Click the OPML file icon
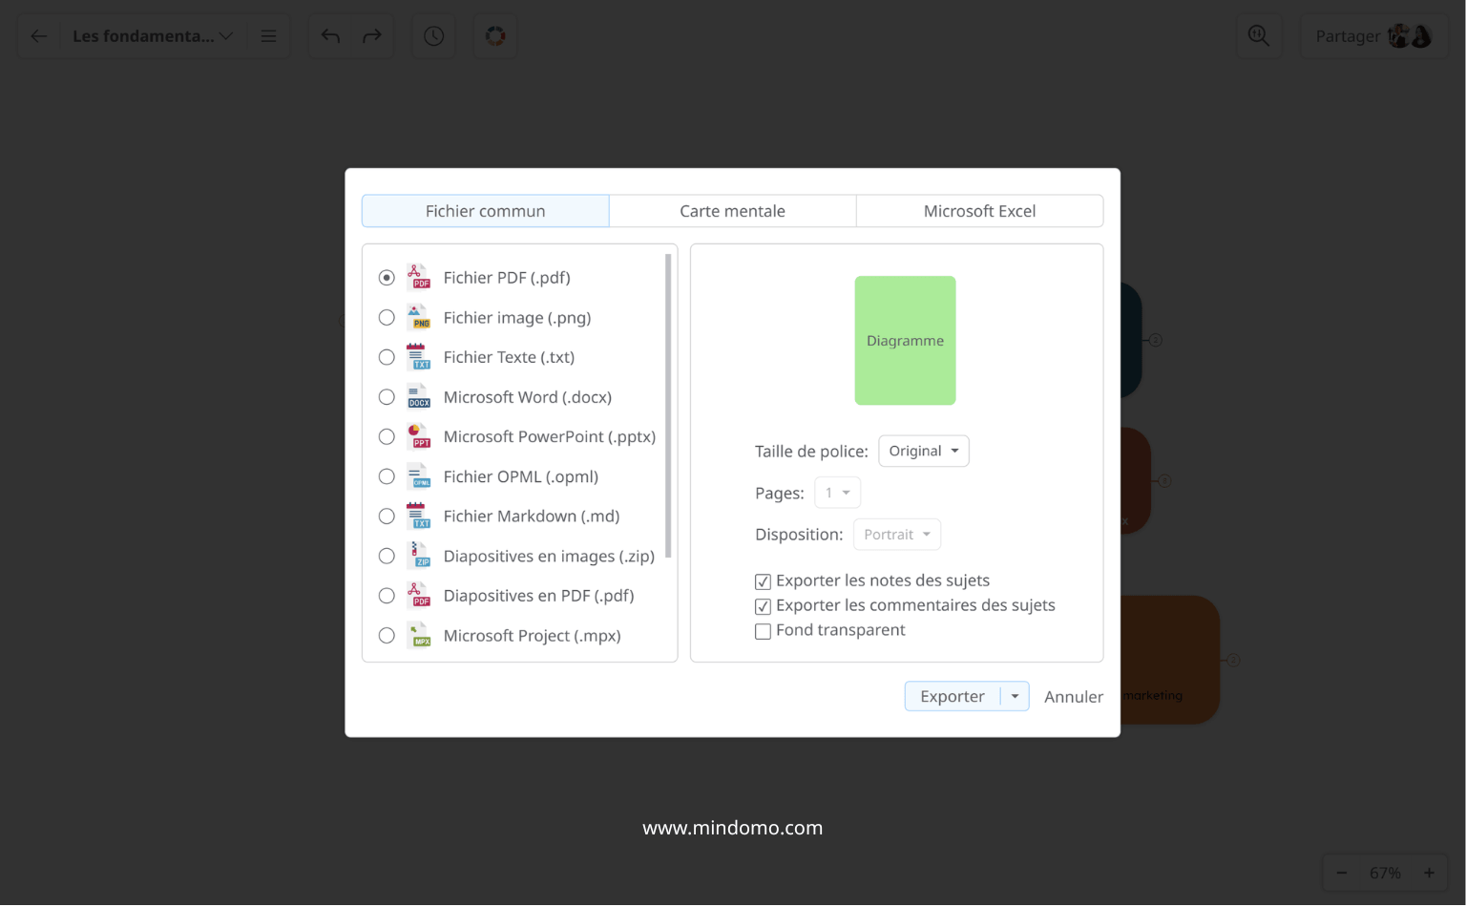Viewport: 1466px width, 907px height. tap(418, 476)
